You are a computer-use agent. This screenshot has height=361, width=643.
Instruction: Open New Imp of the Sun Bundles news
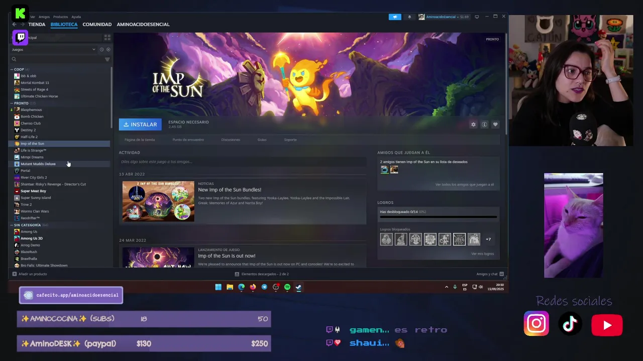(230, 190)
